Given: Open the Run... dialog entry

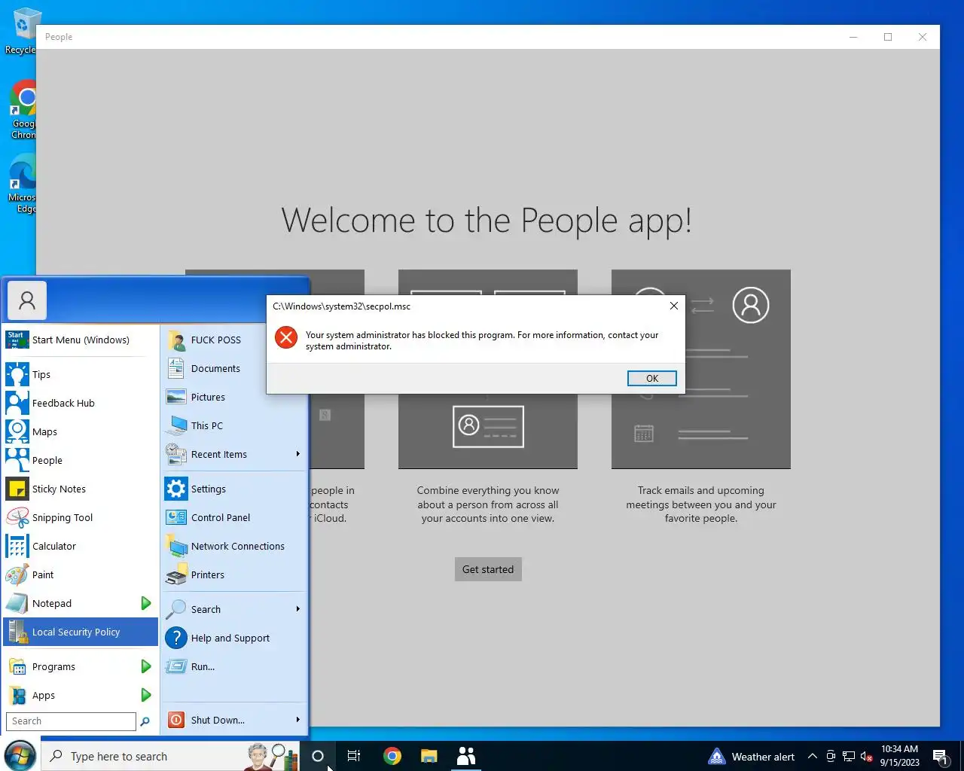Looking at the screenshot, I should (234, 666).
